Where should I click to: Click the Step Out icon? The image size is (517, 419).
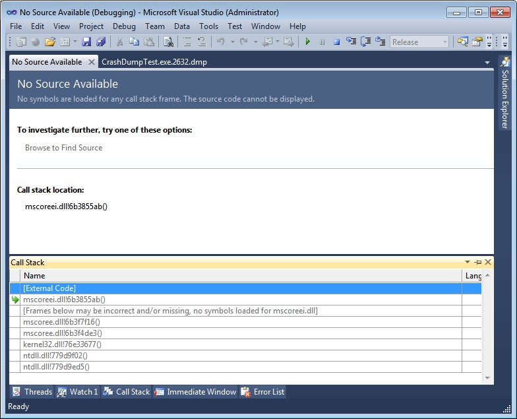(x=380, y=42)
